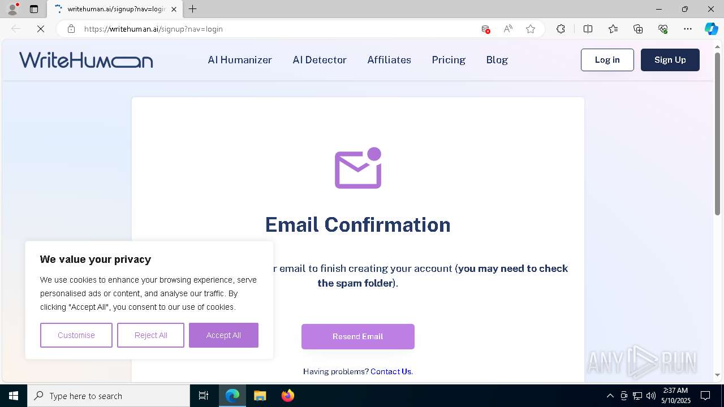Navigate to Affiliates
Screen dimensions: 724x407
pos(389,60)
